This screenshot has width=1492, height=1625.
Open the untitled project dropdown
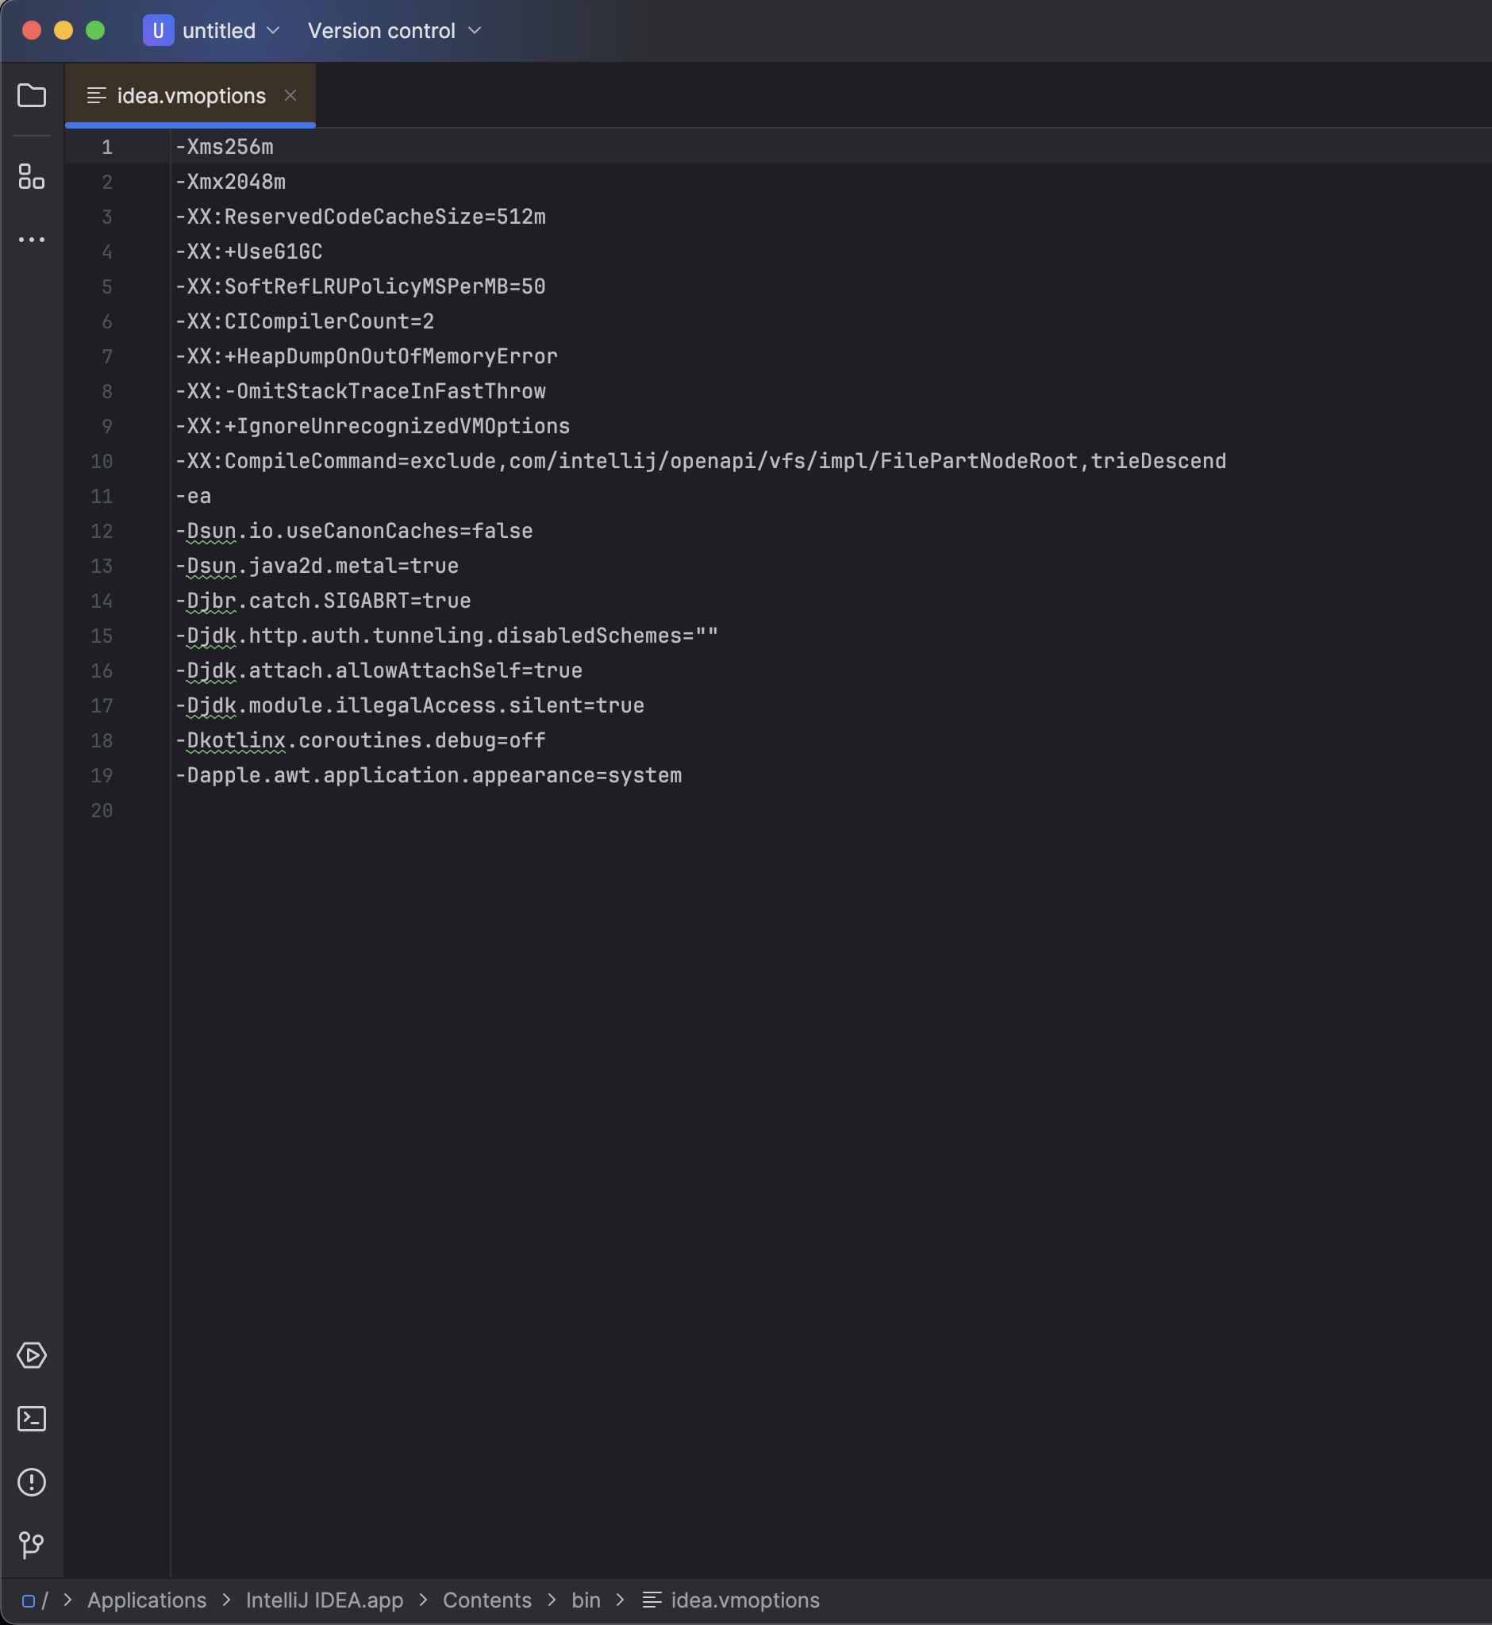tap(273, 31)
